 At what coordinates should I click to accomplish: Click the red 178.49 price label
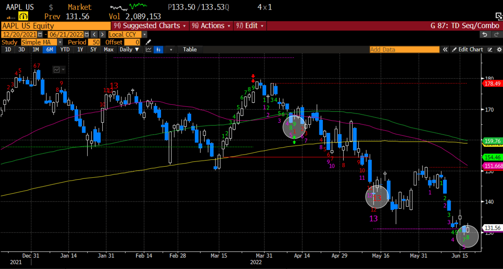point(492,83)
